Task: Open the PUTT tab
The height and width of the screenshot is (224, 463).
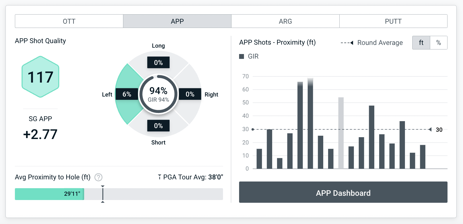Action: point(393,21)
